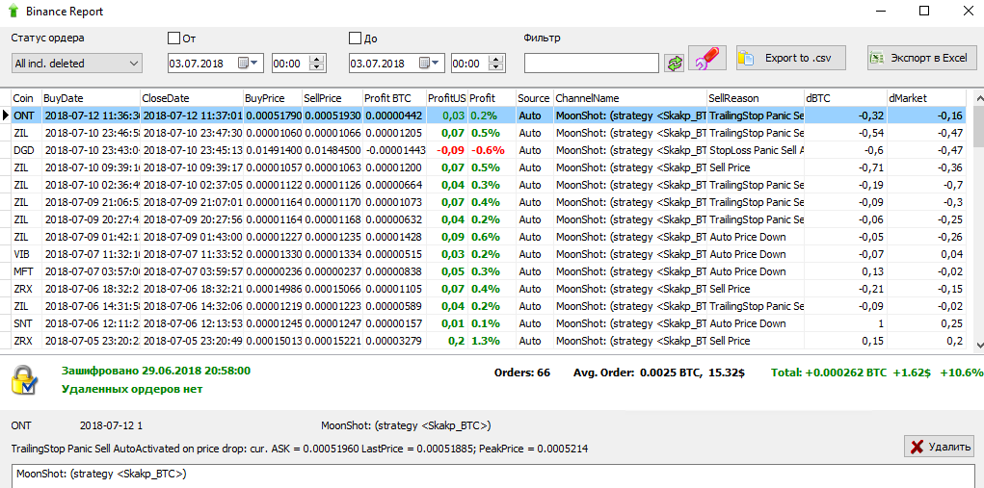The image size is (984, 488).
Task: Click the green refresh arrows icon
Action: tap(675, 63)
